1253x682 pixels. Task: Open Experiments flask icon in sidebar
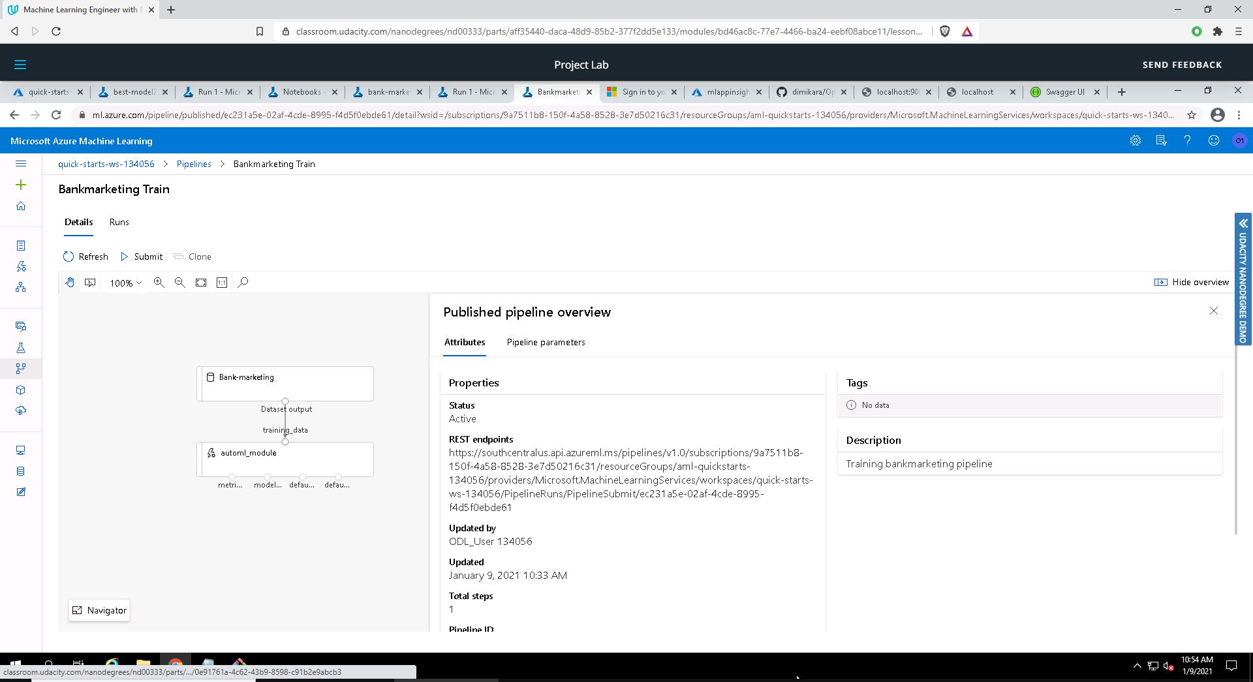pos(21,348)
